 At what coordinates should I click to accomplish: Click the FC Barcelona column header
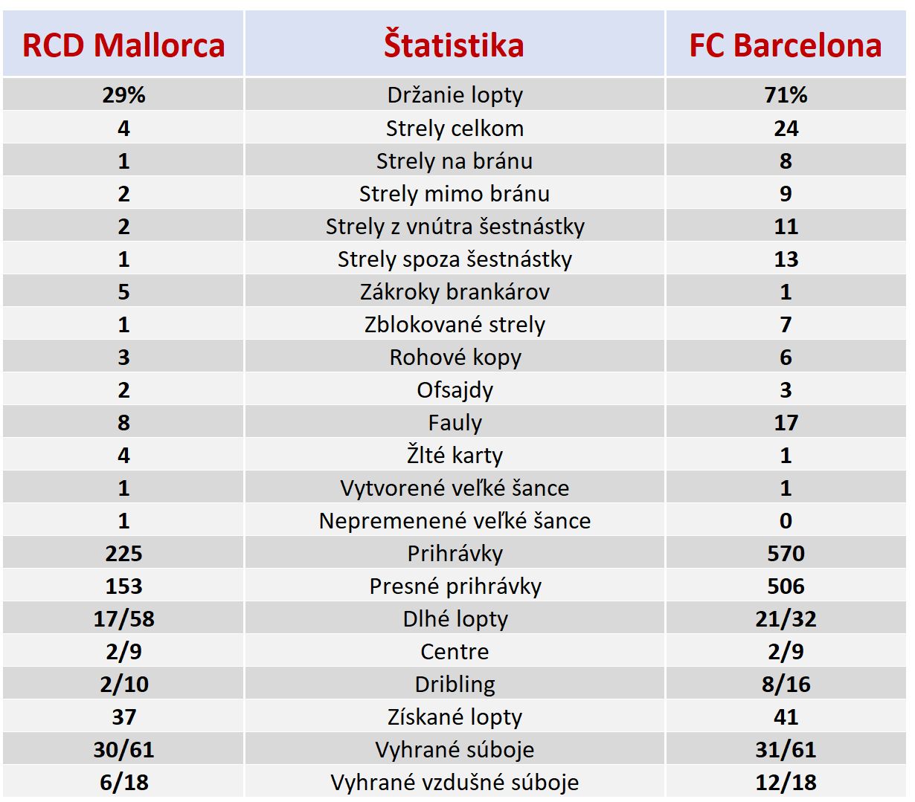click(x=786, y=45)
